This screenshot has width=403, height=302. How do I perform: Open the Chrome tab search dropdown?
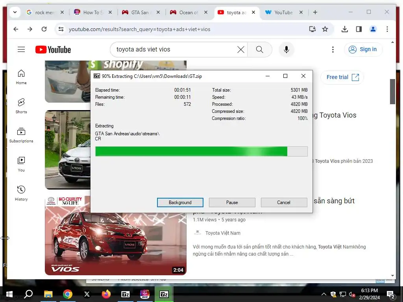[x=15, y=12]
